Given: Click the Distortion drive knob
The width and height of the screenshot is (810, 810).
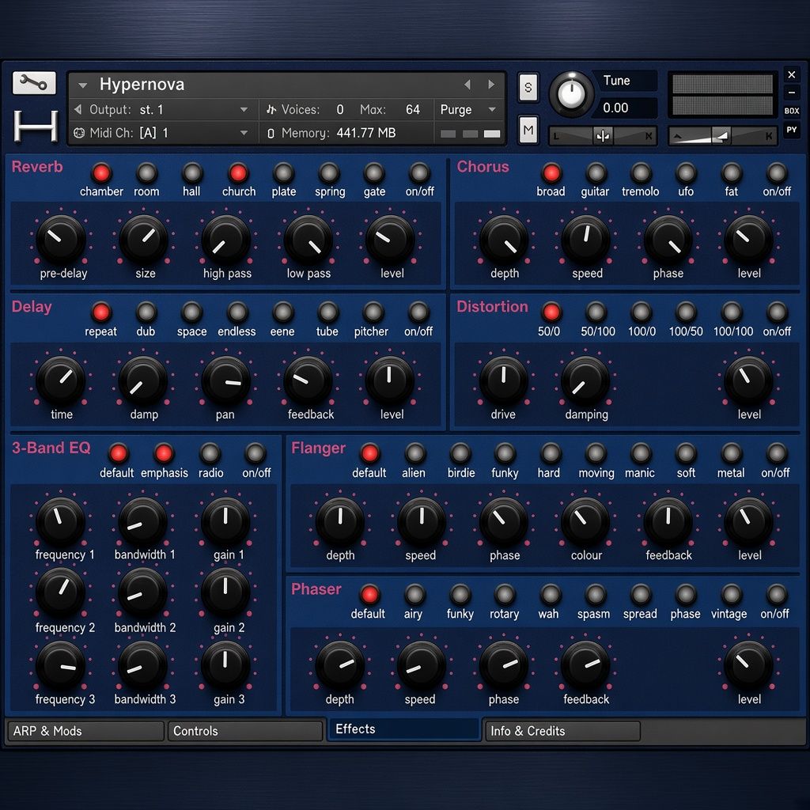Looking at the screenshot, I should point(504,380).
